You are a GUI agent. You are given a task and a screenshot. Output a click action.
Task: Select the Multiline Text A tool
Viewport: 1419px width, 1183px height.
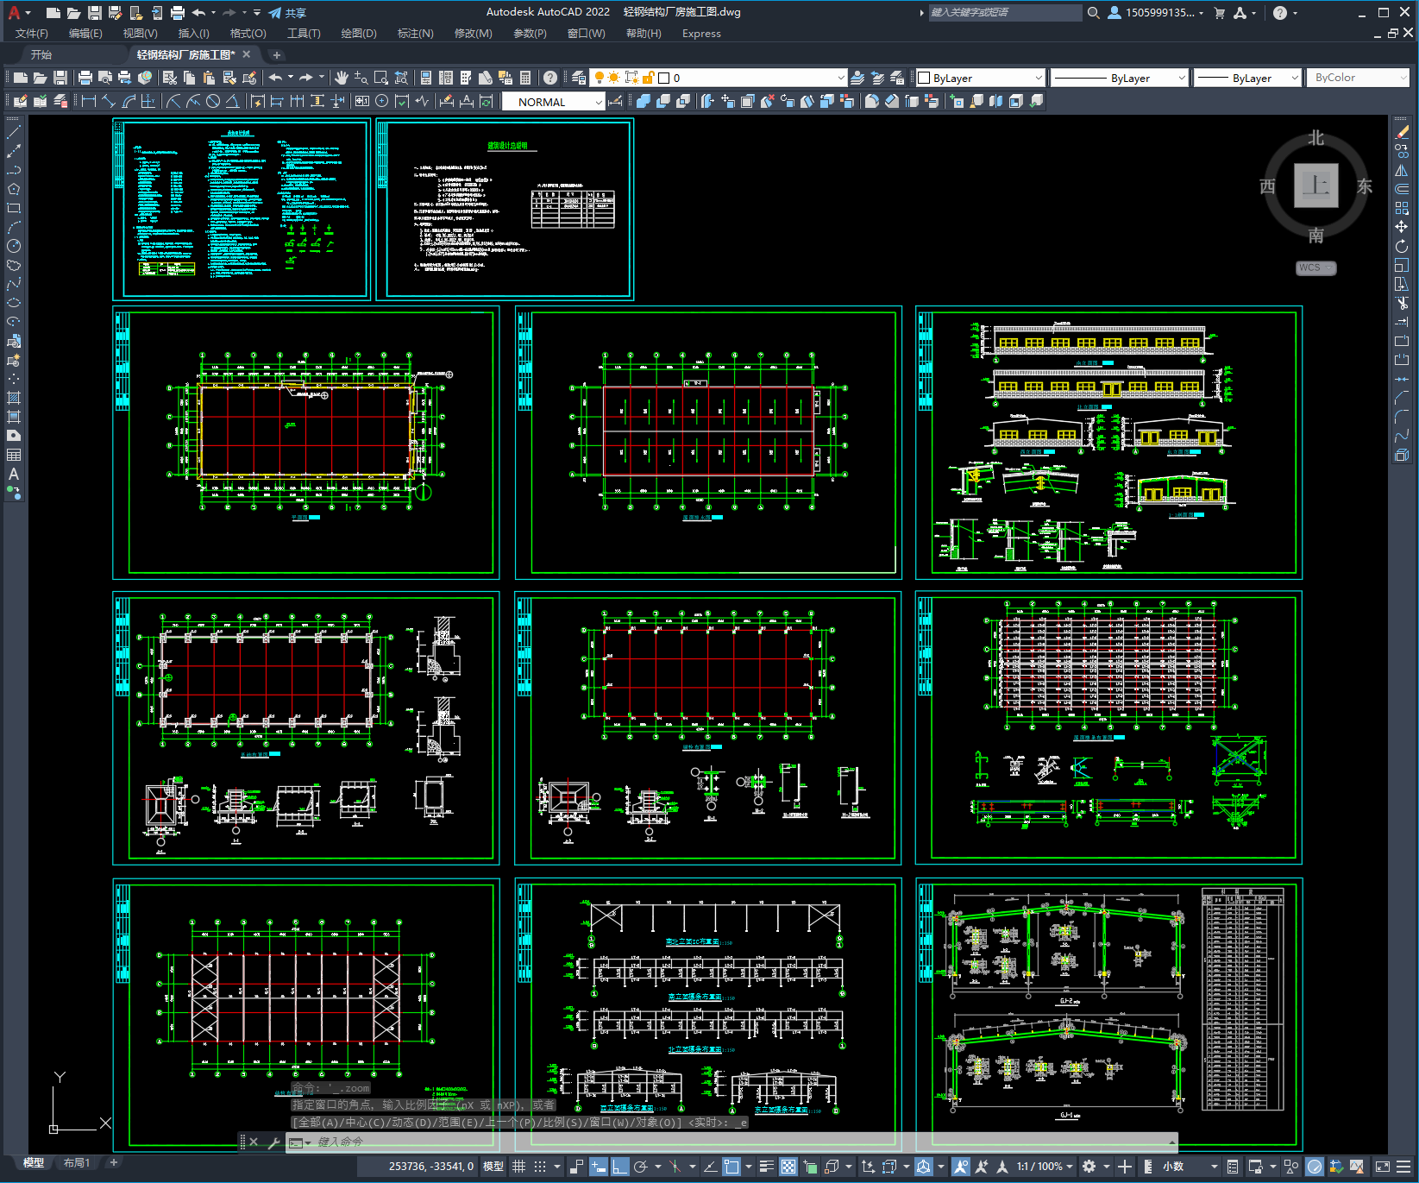(x=14, y=474)
